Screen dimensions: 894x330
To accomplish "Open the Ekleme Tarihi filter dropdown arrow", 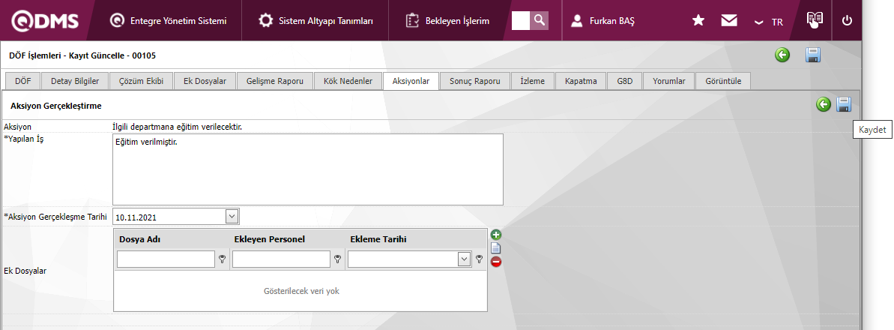I will [x=465, y=259].
